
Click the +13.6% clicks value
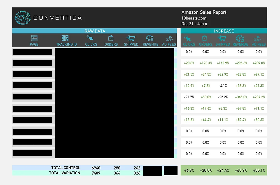click(189, 120)
